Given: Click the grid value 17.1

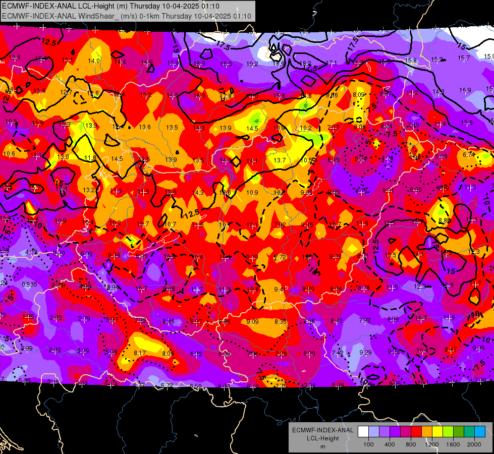Looking at the screenshot, I should (331, 63).
